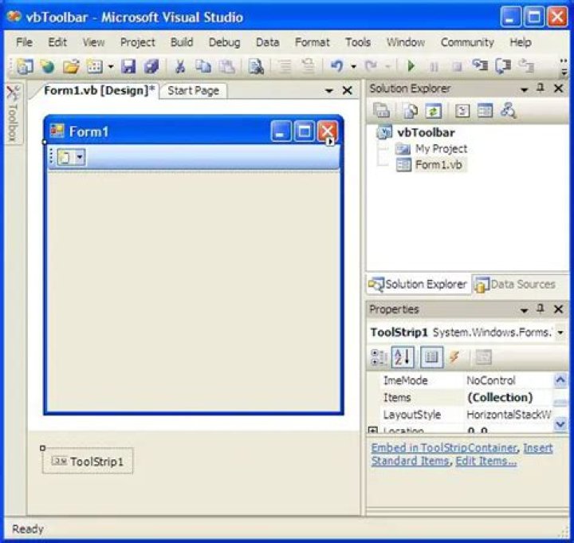Click the Add New Item toolbar icon

95,66
